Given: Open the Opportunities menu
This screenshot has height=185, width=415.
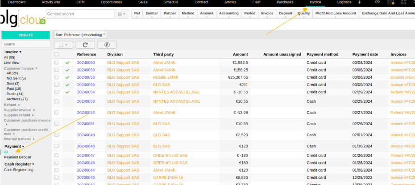Looking at the screenshot, I should [112, 2].
